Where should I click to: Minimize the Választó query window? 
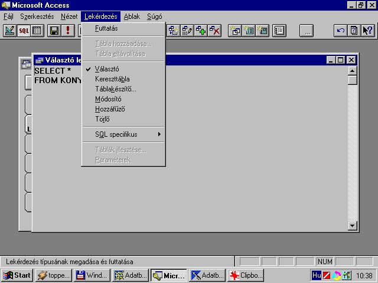pos(331,60)
